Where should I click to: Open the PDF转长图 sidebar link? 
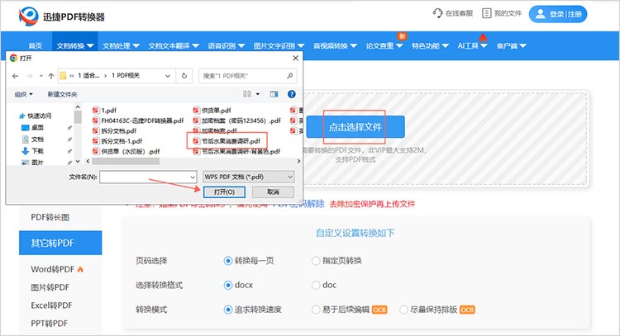tap(50, 217)
